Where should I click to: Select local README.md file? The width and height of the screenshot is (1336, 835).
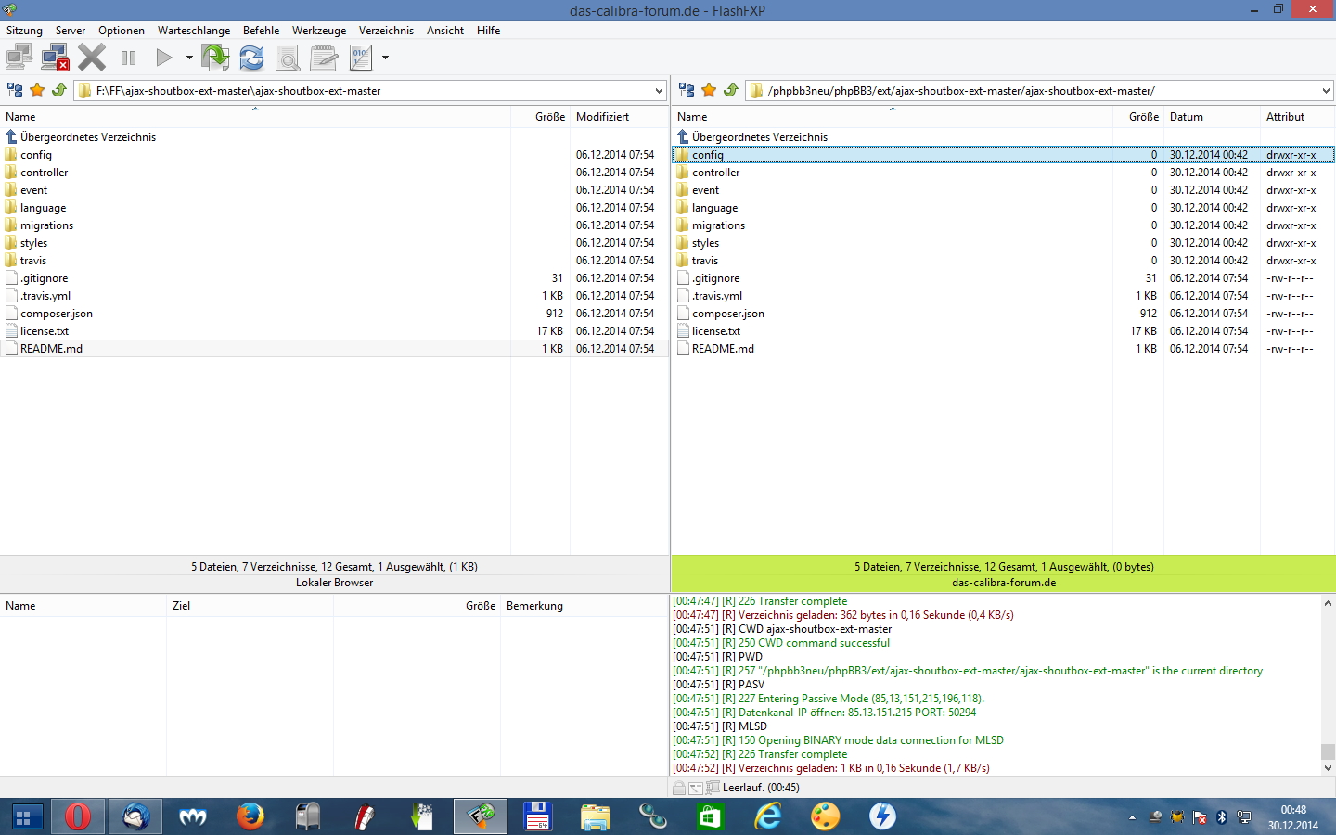(x=51, y=349)
